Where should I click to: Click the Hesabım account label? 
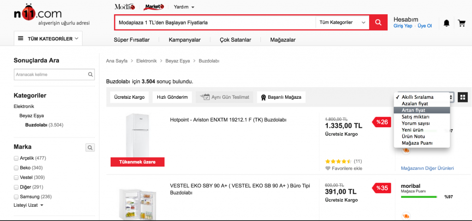(x=406, y=19)
